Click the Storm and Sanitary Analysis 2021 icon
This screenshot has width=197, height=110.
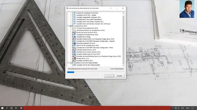click(75, 21)
